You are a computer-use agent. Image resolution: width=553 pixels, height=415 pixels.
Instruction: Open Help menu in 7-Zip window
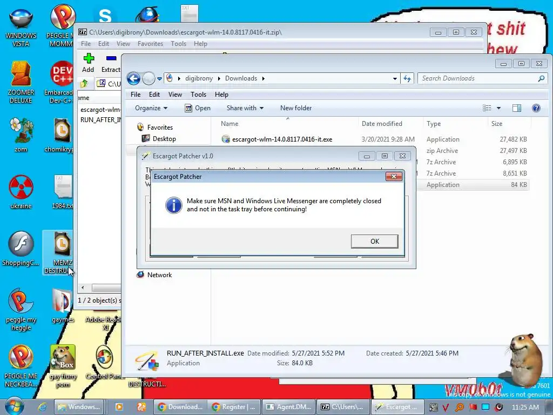pyautogui.click(x=200, y=44)
